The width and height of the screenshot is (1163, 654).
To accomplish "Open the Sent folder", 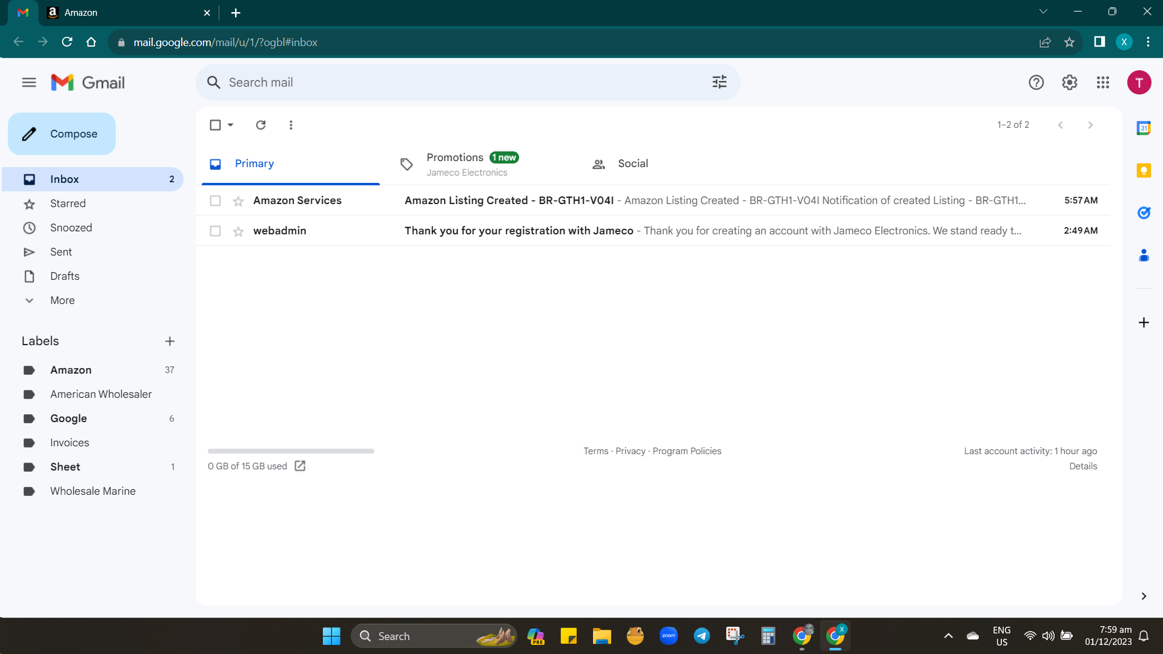I will tap(93, 252).
